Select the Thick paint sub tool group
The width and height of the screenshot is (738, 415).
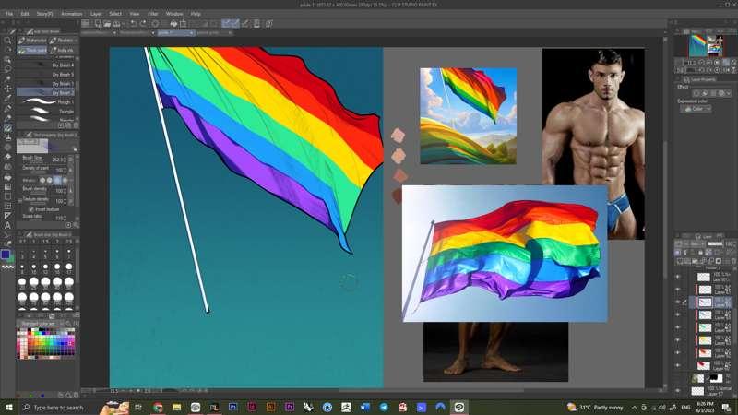32,50
